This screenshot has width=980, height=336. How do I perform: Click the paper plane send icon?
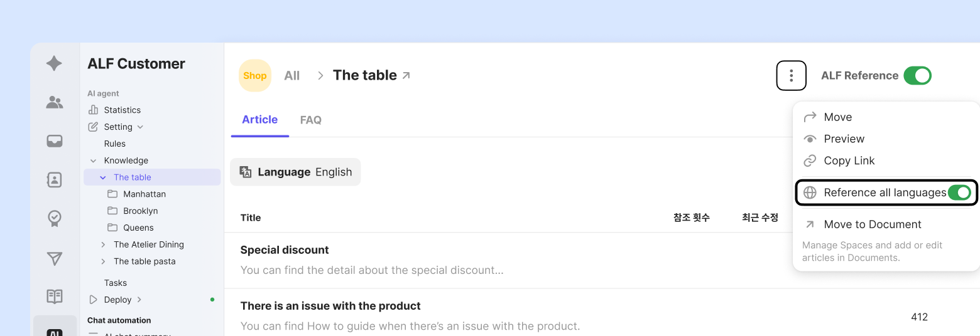click(x=54, y=258)
